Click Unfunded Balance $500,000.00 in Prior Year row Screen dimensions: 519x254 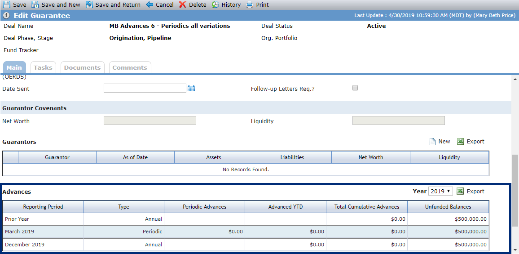pos(471,219)
